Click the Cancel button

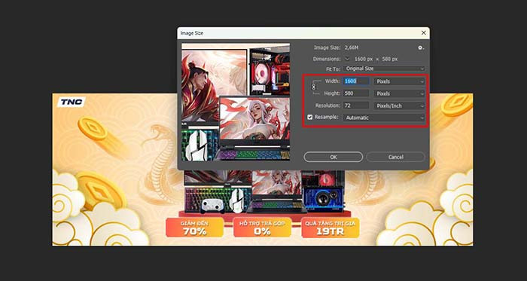pyautogui.click(x=395, y=157)
